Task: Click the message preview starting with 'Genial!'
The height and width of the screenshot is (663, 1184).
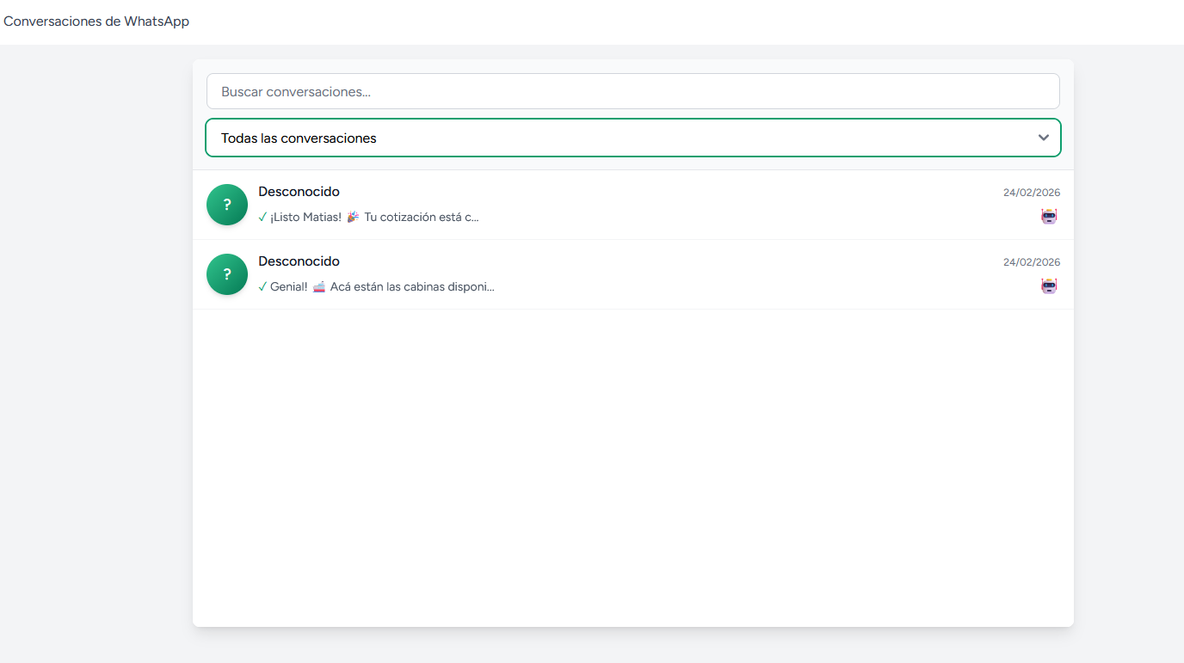Action: (379, 286)
